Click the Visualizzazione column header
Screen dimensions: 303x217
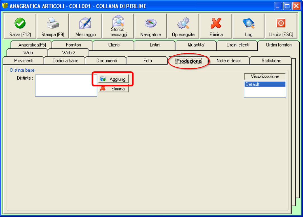click(x=265, y=76)
